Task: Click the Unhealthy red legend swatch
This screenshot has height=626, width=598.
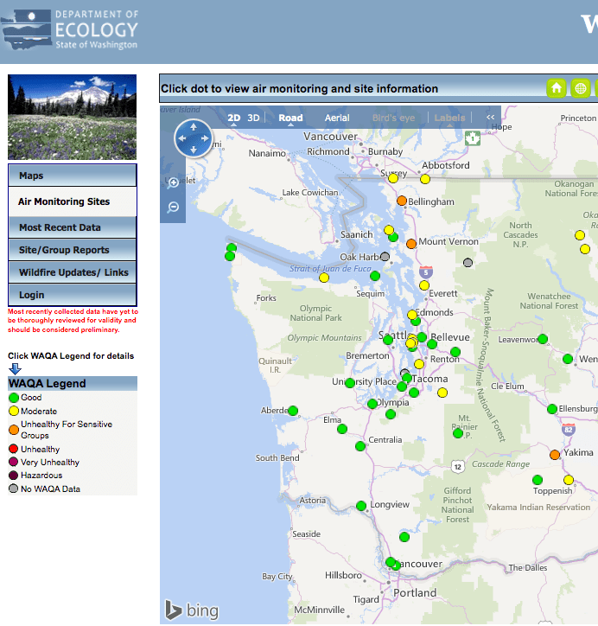Action: pos(14,450)
